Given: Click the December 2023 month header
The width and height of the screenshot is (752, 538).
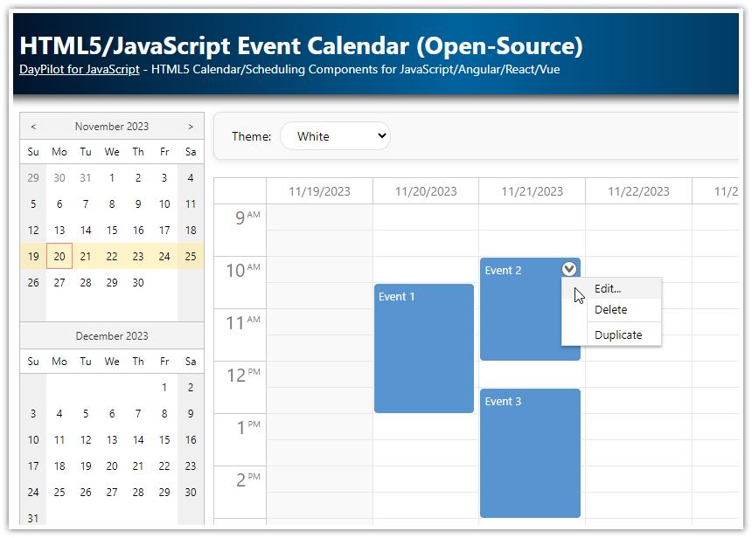Looking at the screenshot, I should (x=111, y=335).
